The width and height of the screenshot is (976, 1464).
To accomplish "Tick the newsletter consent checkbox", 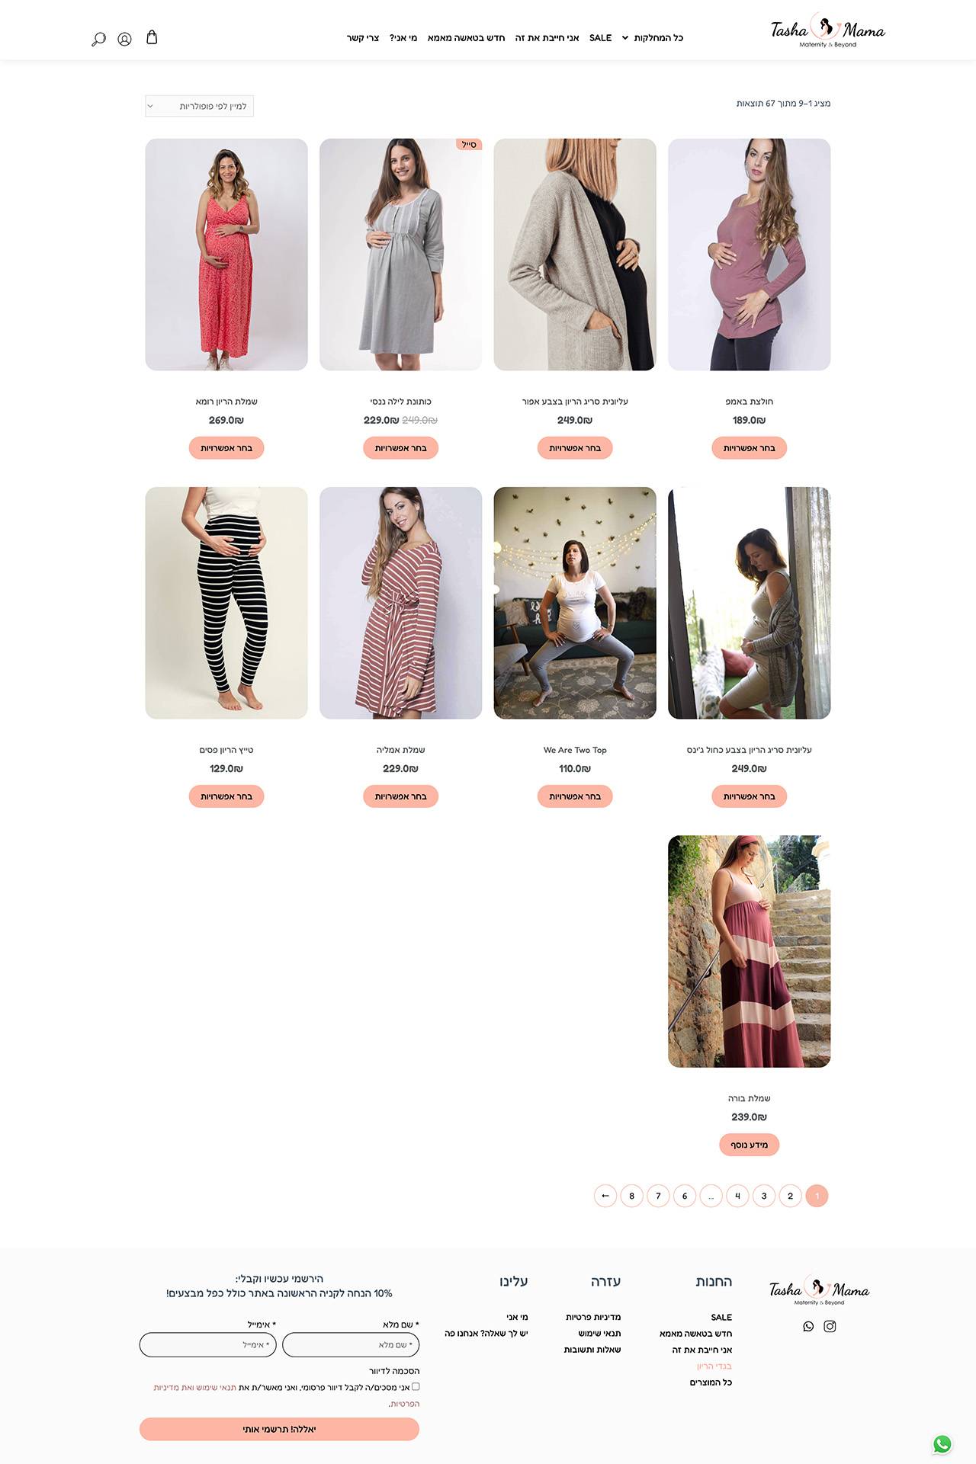I will [x=416, y=1386].
